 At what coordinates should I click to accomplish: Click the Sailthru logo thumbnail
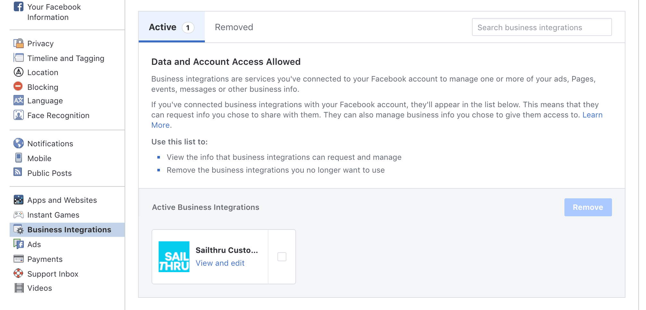(174, 257)
